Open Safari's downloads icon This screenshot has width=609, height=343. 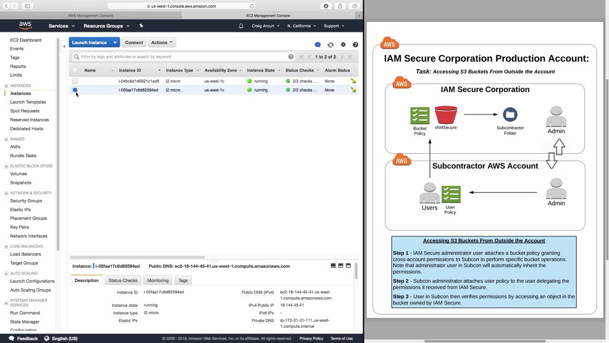tap(326, 6)
